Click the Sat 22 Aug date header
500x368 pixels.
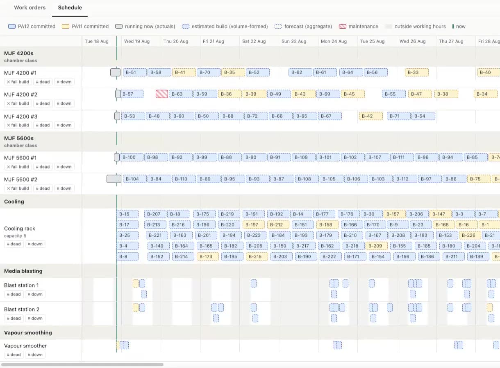[254, 41]
